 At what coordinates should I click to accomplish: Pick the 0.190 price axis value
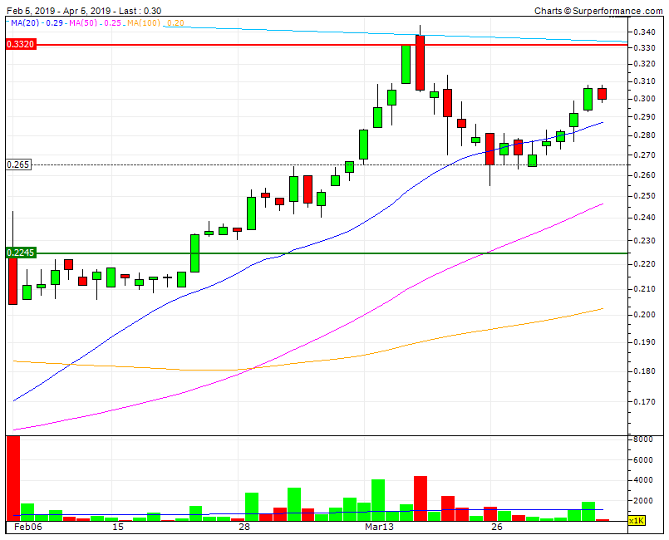click(644, 342)
